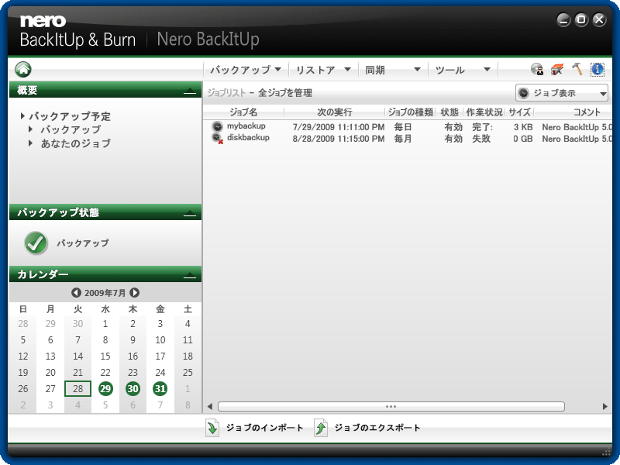The width and height of the screenshot is (620, 465).
Task: Expand the バックアップ予定 tree node
Action: [22, 115]
